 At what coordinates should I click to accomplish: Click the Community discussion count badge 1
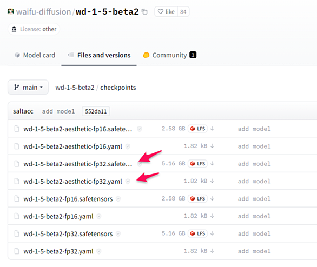point(193,55)
